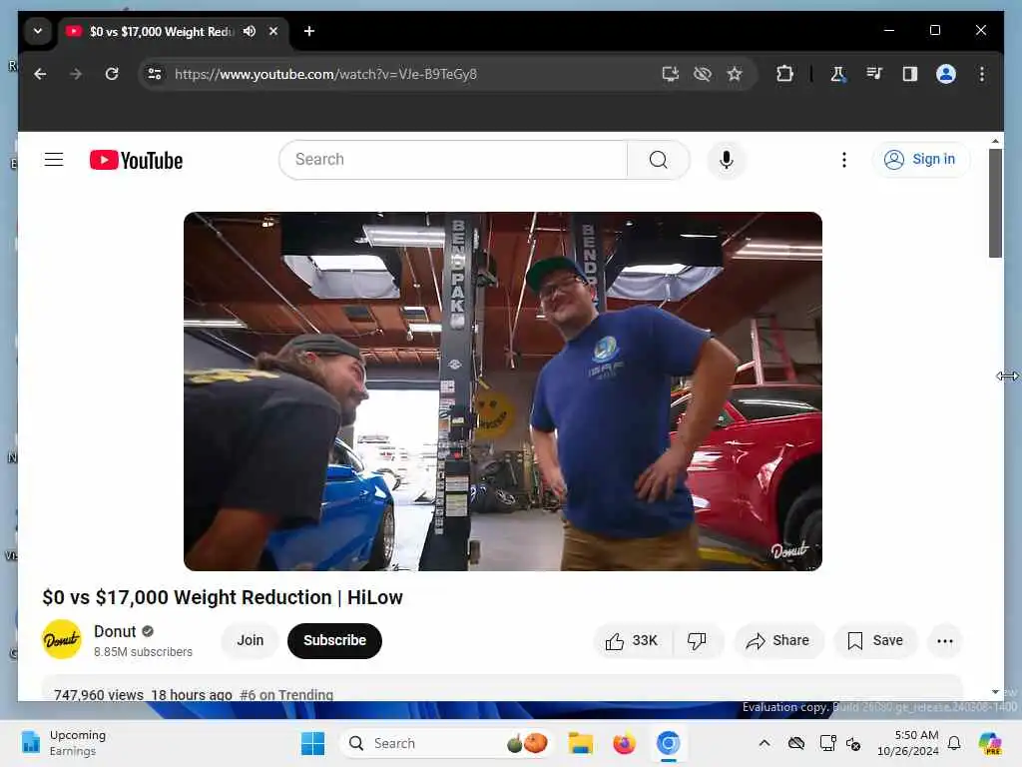The image size is (1022, 767).
Task: Open the Copilot preview taskbar icon
Action: 989,743
